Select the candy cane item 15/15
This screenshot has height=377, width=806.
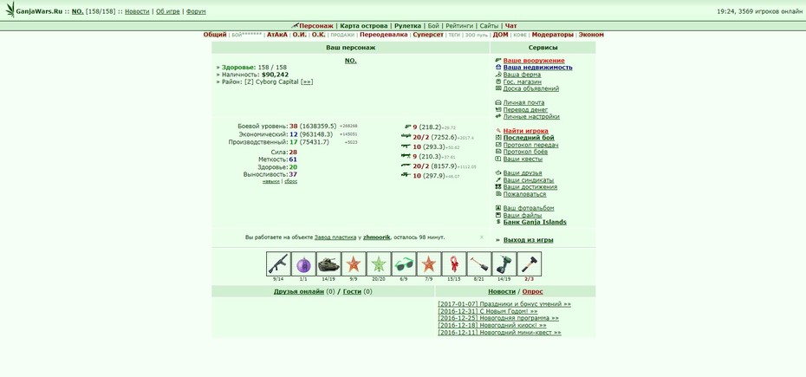click(454, 263)
